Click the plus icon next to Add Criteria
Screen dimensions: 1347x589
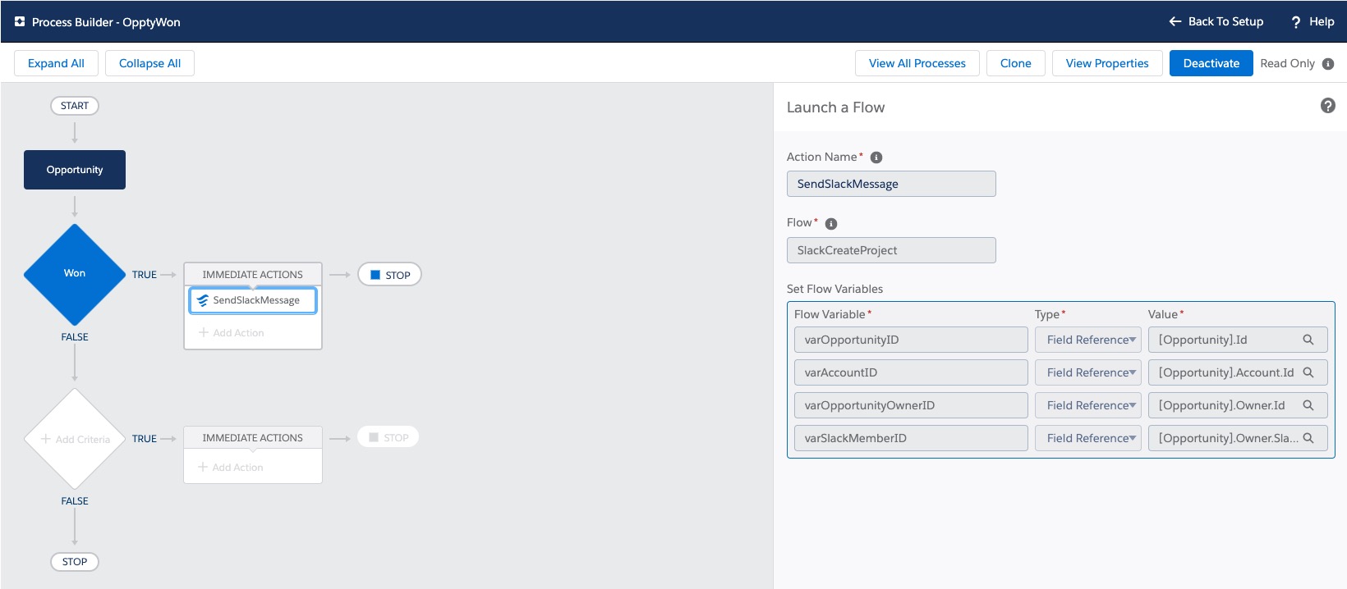[x=46, y=439]
